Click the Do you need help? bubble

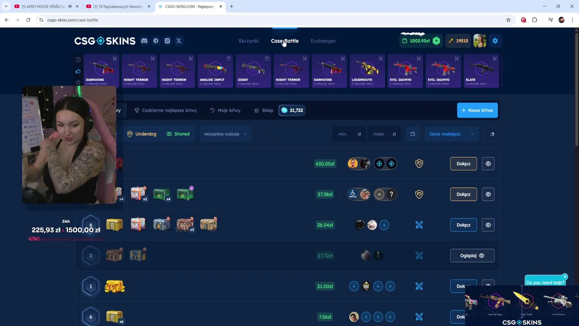[545, 283]
